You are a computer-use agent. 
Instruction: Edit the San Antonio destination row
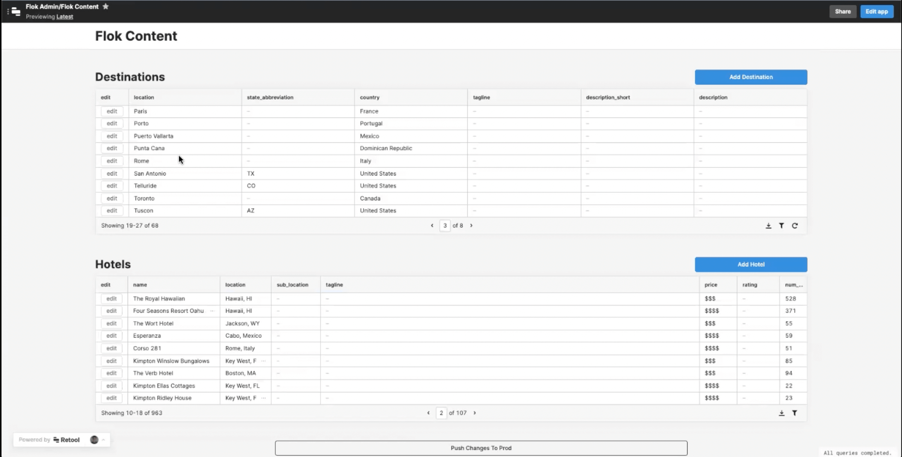(x=112, y=174)
